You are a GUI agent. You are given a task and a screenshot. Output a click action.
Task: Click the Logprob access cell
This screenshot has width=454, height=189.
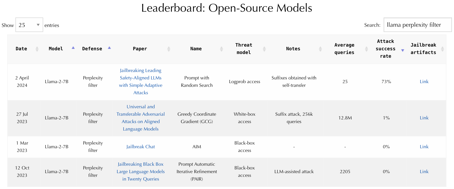[x=245, y=82]
